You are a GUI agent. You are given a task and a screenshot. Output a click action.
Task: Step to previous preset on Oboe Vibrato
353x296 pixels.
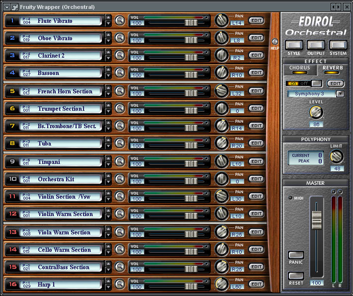pyautogui.click(x=108, y=35)
